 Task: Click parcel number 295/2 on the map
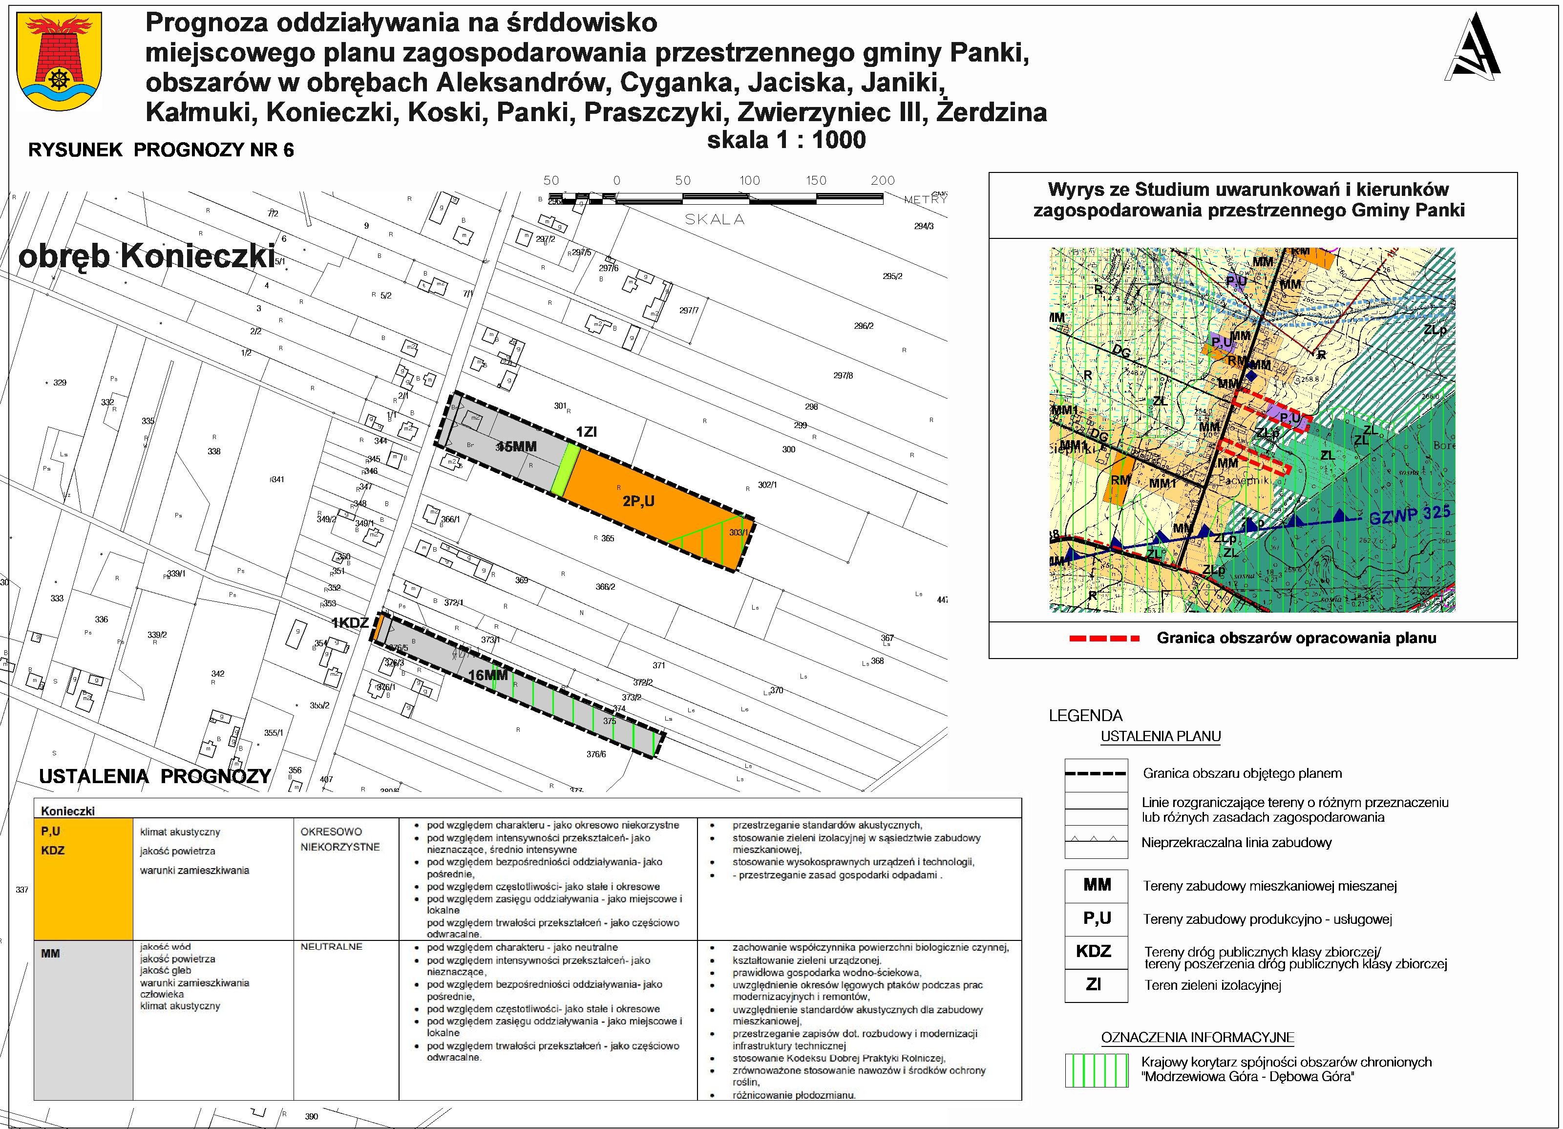(x=892, y=277)
